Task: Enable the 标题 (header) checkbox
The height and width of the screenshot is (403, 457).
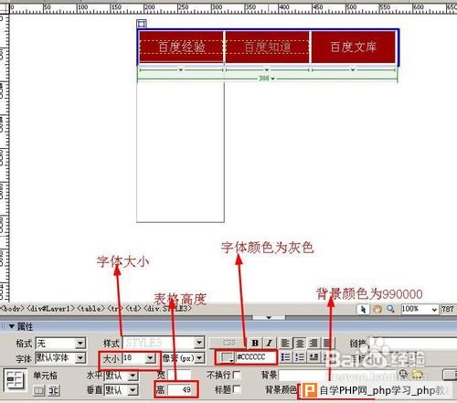Action: click(x=237, y=389)
